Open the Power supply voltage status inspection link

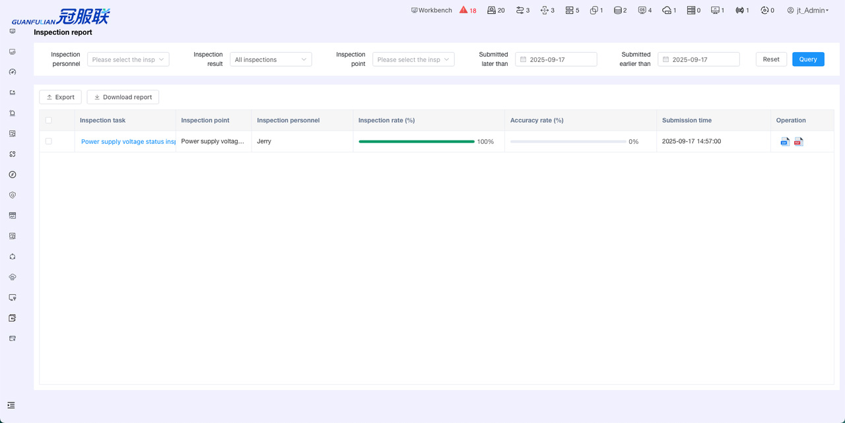[x=128, y=141]
